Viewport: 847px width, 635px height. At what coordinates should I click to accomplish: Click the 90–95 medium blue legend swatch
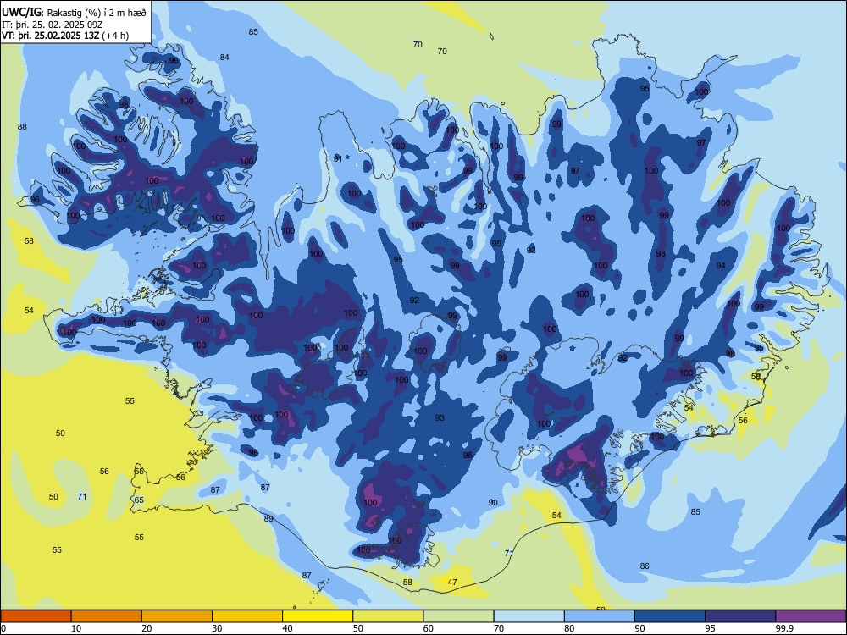click(670, 616)
